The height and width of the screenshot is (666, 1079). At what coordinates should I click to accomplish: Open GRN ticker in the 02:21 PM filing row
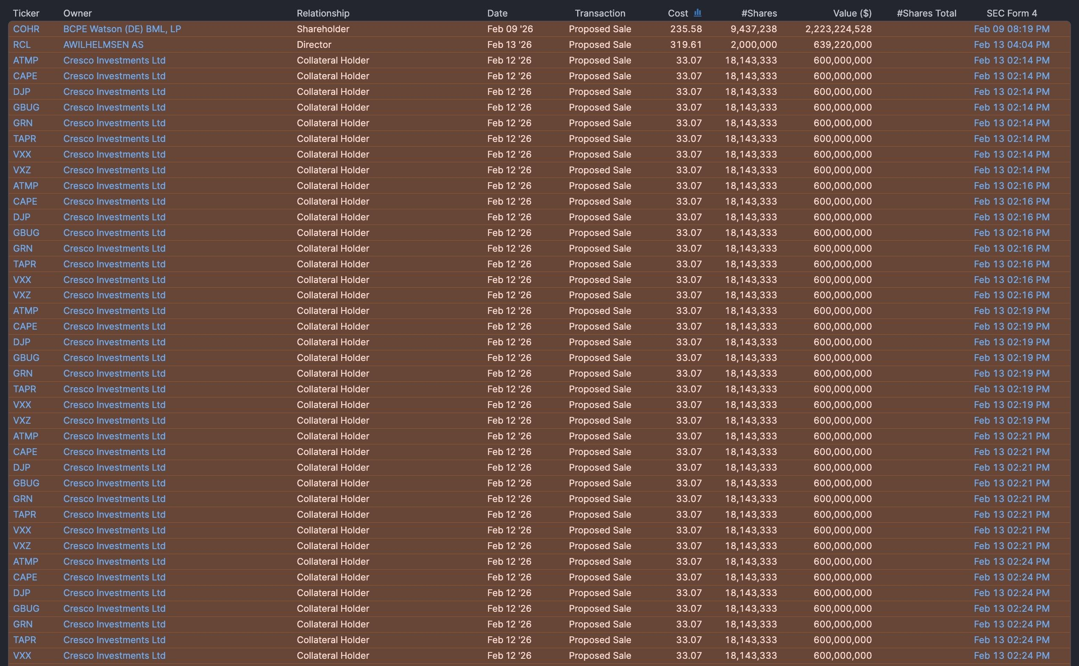22,499
